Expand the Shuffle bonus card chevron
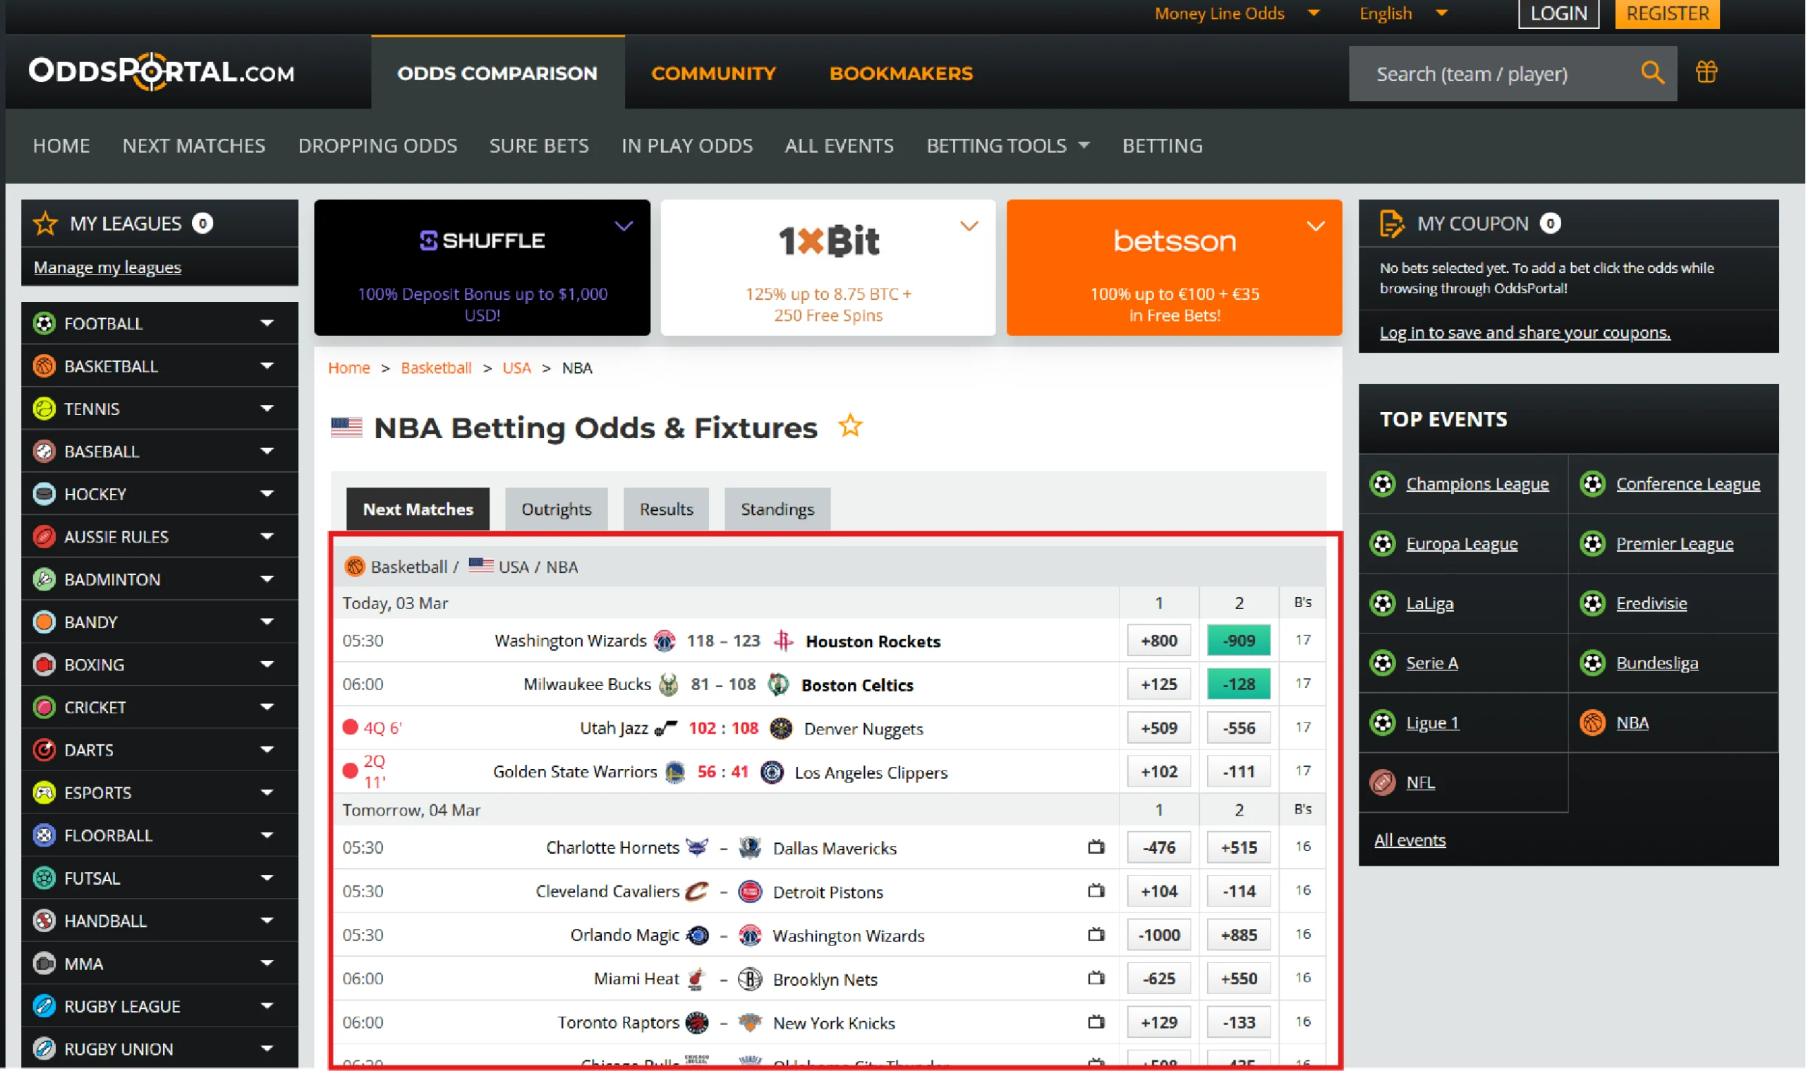 (624, 226)
